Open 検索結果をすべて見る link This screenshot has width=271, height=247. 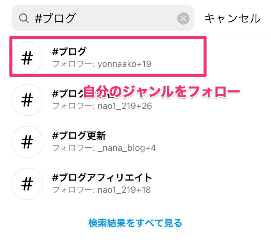135,223
